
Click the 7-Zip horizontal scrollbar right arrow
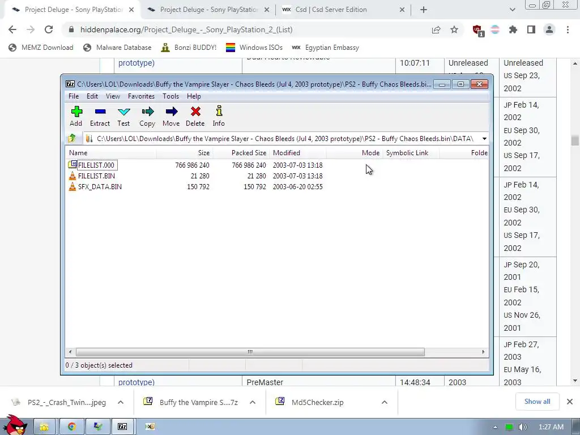coord(483,352)
